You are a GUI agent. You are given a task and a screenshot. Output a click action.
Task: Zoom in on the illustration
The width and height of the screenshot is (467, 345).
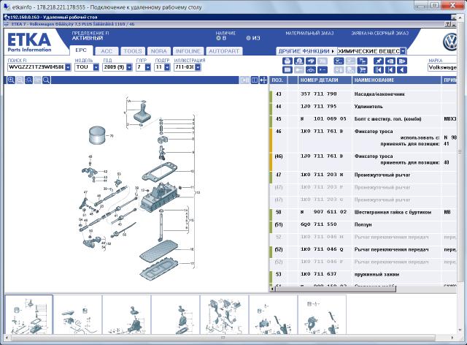pyautogui.click(x=11, y=80)
